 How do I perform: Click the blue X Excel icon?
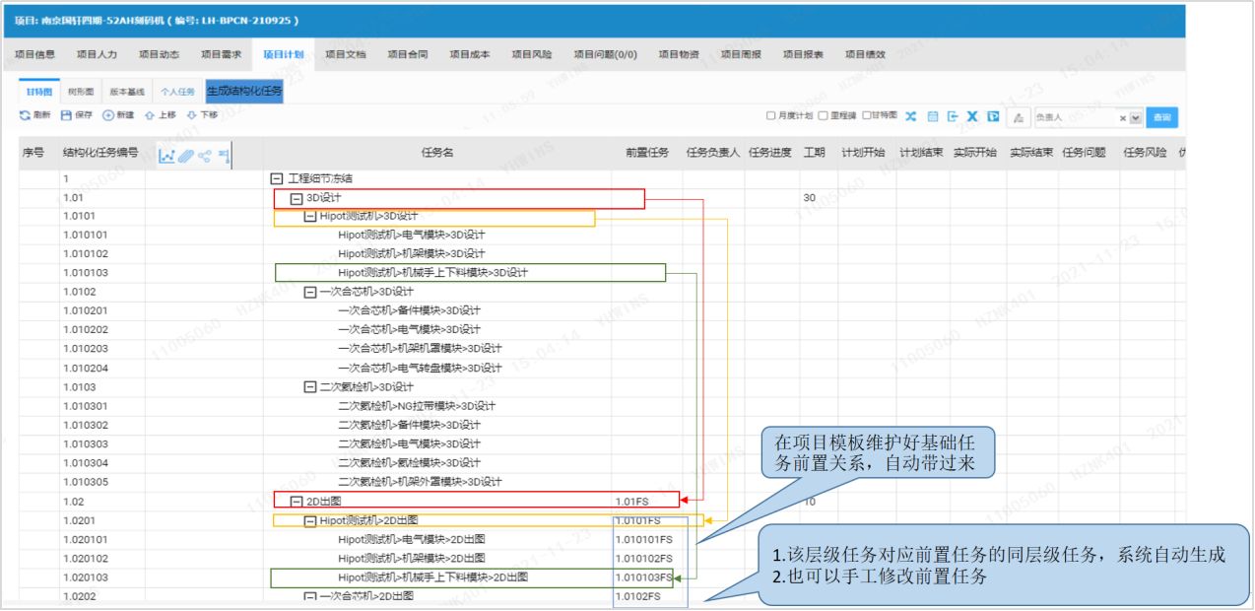click(972, 116)
